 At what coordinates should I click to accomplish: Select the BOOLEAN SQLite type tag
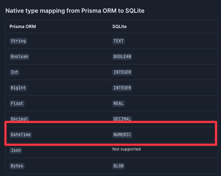122,57
